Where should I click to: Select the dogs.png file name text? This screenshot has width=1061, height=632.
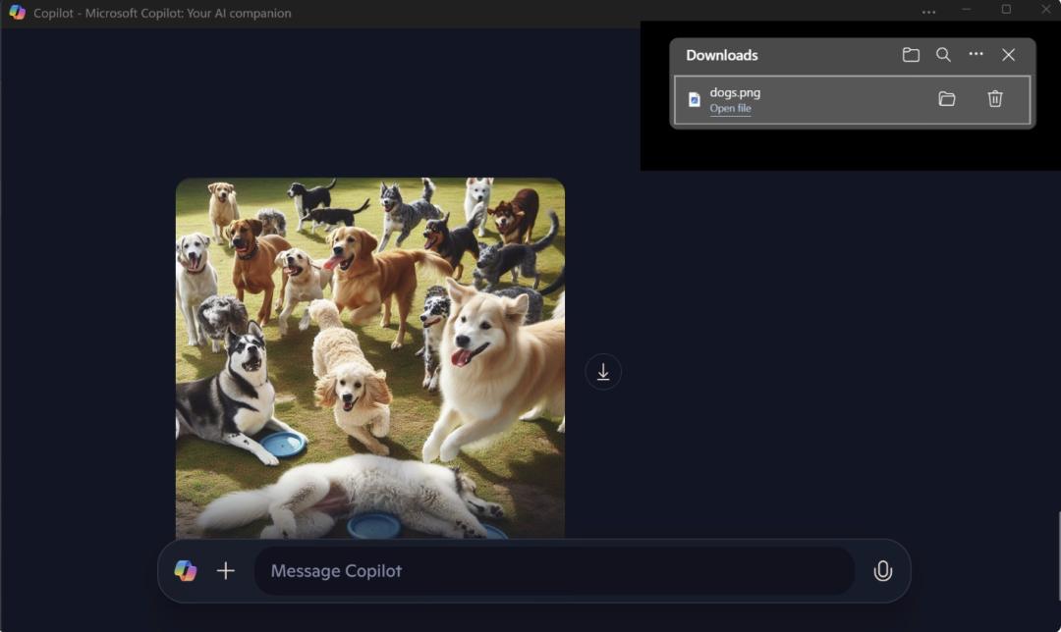tap(735, 92)
